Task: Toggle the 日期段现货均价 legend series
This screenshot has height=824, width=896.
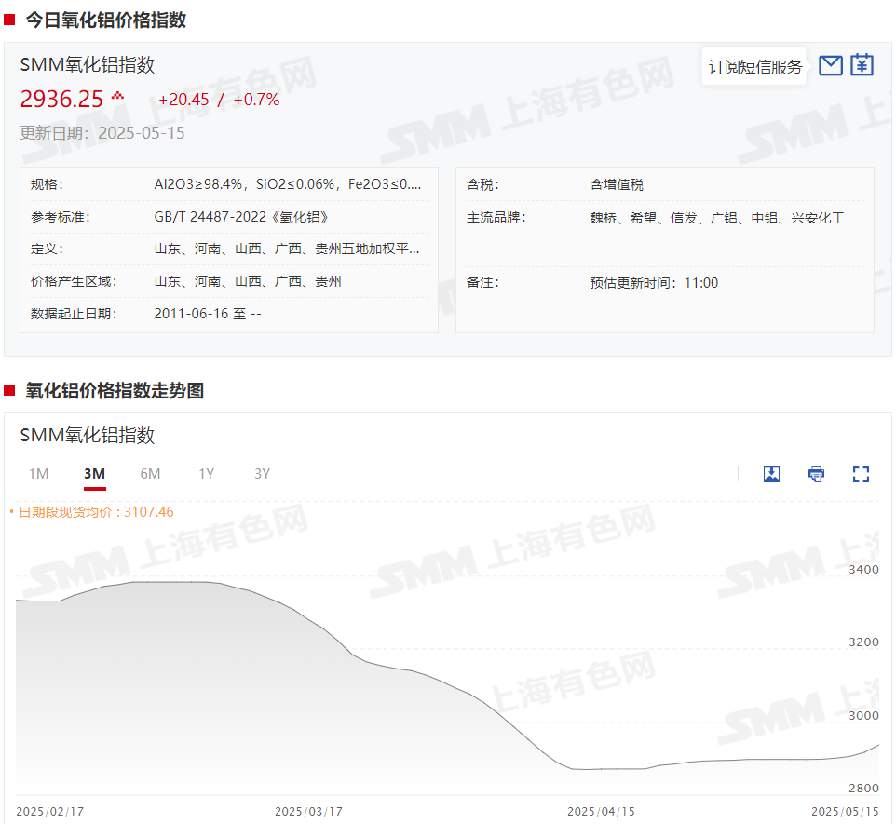Action: tap(96, 511)
